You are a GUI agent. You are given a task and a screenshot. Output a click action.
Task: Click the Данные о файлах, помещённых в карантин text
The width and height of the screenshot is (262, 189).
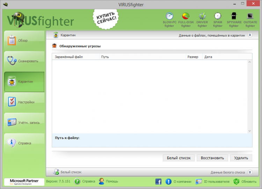coord(212,35)
